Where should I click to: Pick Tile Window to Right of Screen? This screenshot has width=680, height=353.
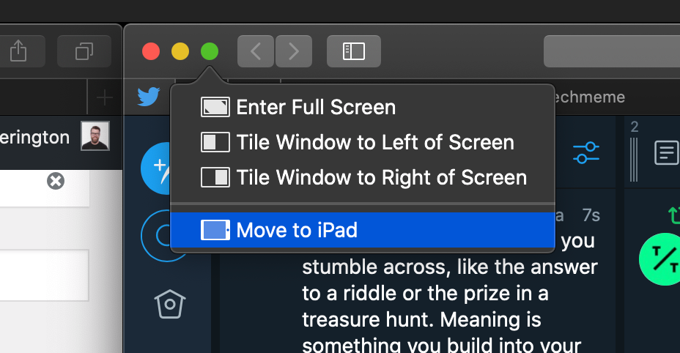(381, 177)
